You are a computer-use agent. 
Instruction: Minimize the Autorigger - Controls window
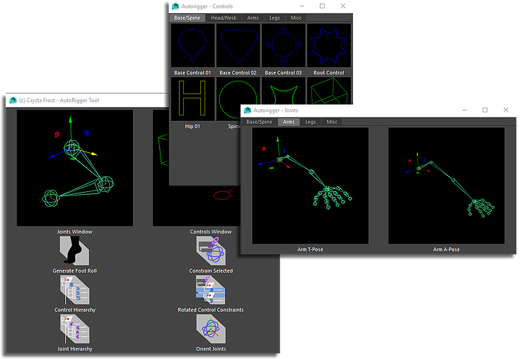(301, 6)
